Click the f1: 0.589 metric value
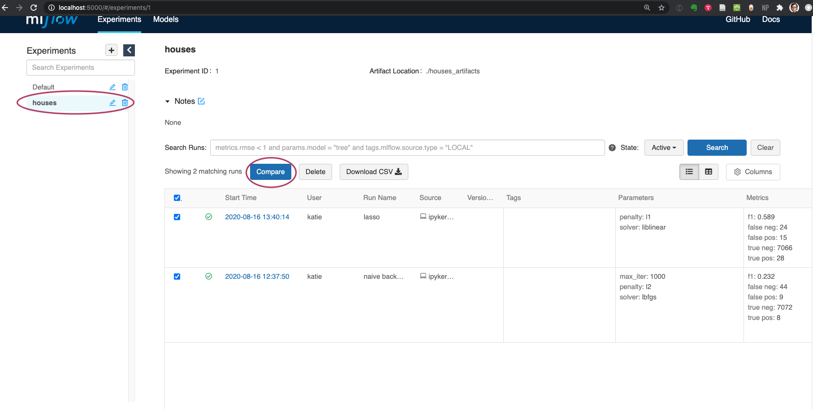813x409 pixels. (761, 217)
